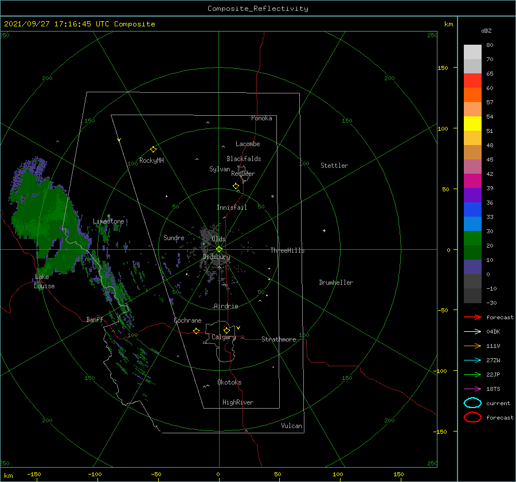Select the Calgary label
Screen dimensions: 516x482
[x=224, y=337]
